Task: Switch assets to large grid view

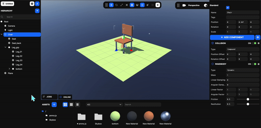Action: tap(65, 105)
